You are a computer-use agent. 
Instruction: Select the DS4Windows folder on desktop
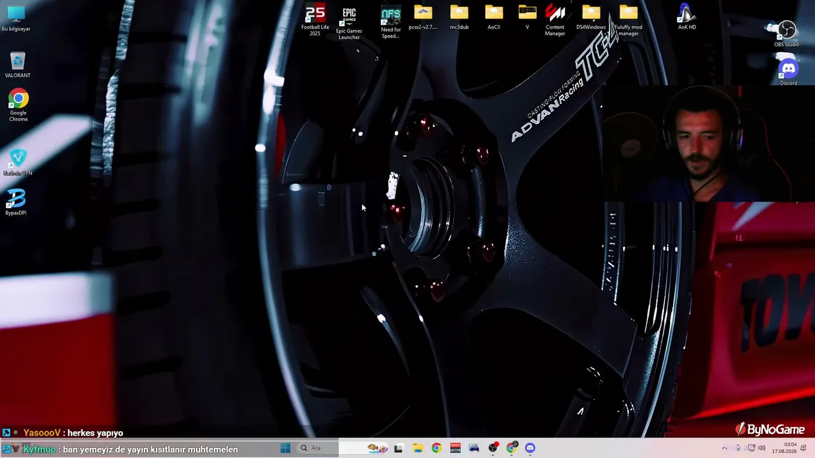[x=591, y=18]
